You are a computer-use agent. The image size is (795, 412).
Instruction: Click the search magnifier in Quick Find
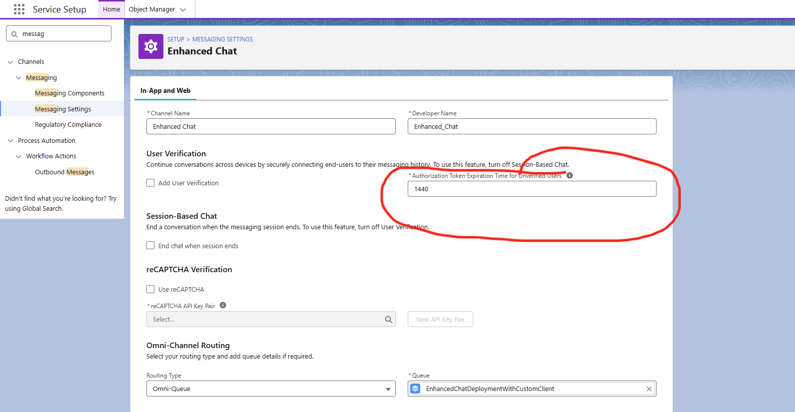coord(14,34)
